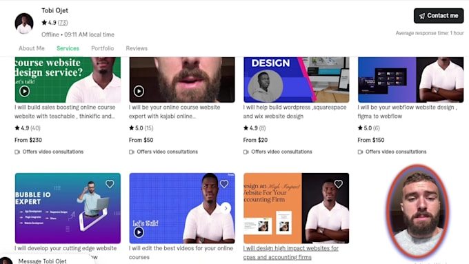Click the From $20 price
Screen dimensions: 469x264
[x=255, y=140]
